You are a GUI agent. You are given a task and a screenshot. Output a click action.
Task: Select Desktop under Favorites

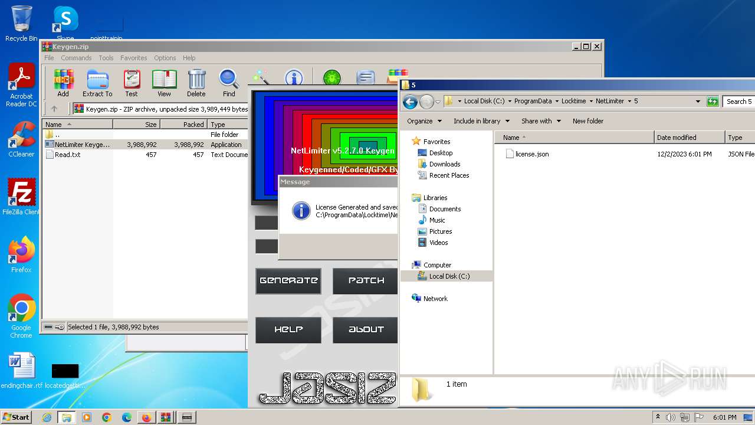click(x=441, y=153)
